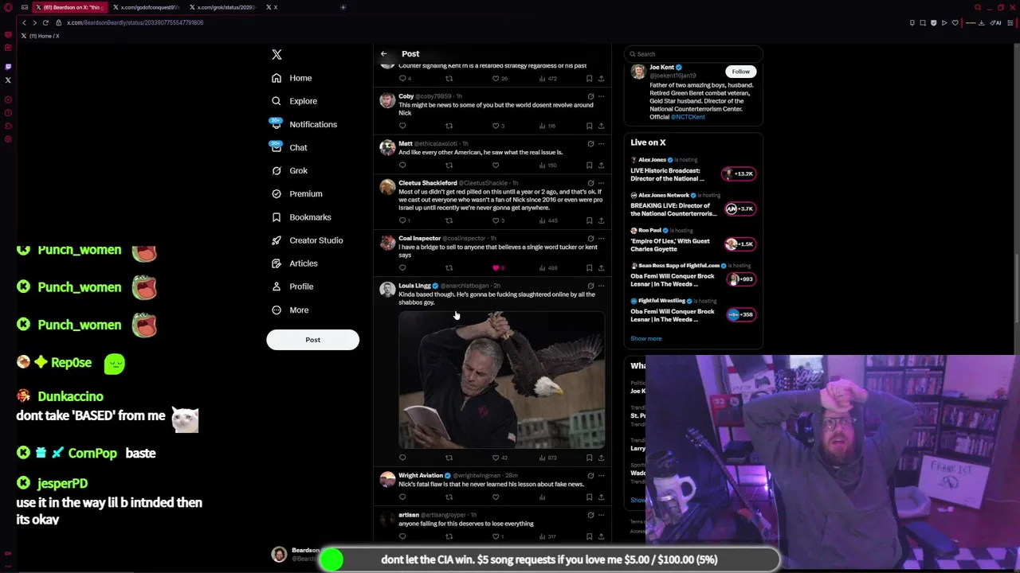Image resolution: width=1020 pixels, height=573 pixels.
Task: Open more options on Cleetus Shackleford's tweet
Action: tap(601, 183)
